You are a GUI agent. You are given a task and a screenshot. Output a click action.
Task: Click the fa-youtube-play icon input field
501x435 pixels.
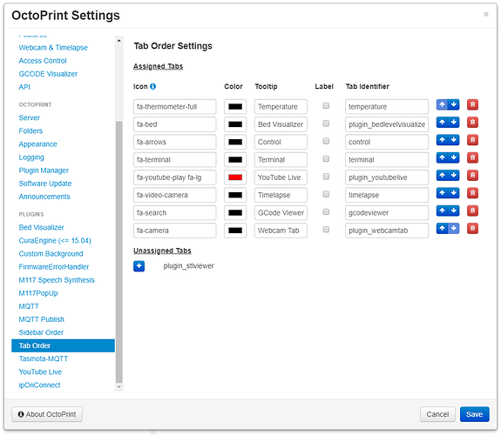[175, 177]
